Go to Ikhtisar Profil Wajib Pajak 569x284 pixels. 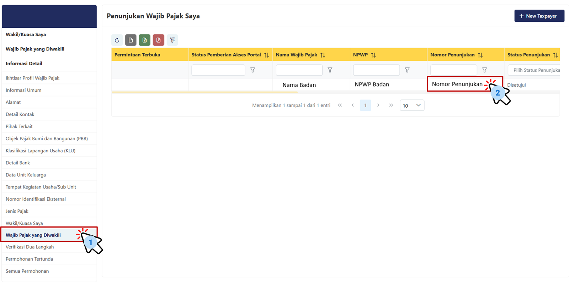pos(33,78)
